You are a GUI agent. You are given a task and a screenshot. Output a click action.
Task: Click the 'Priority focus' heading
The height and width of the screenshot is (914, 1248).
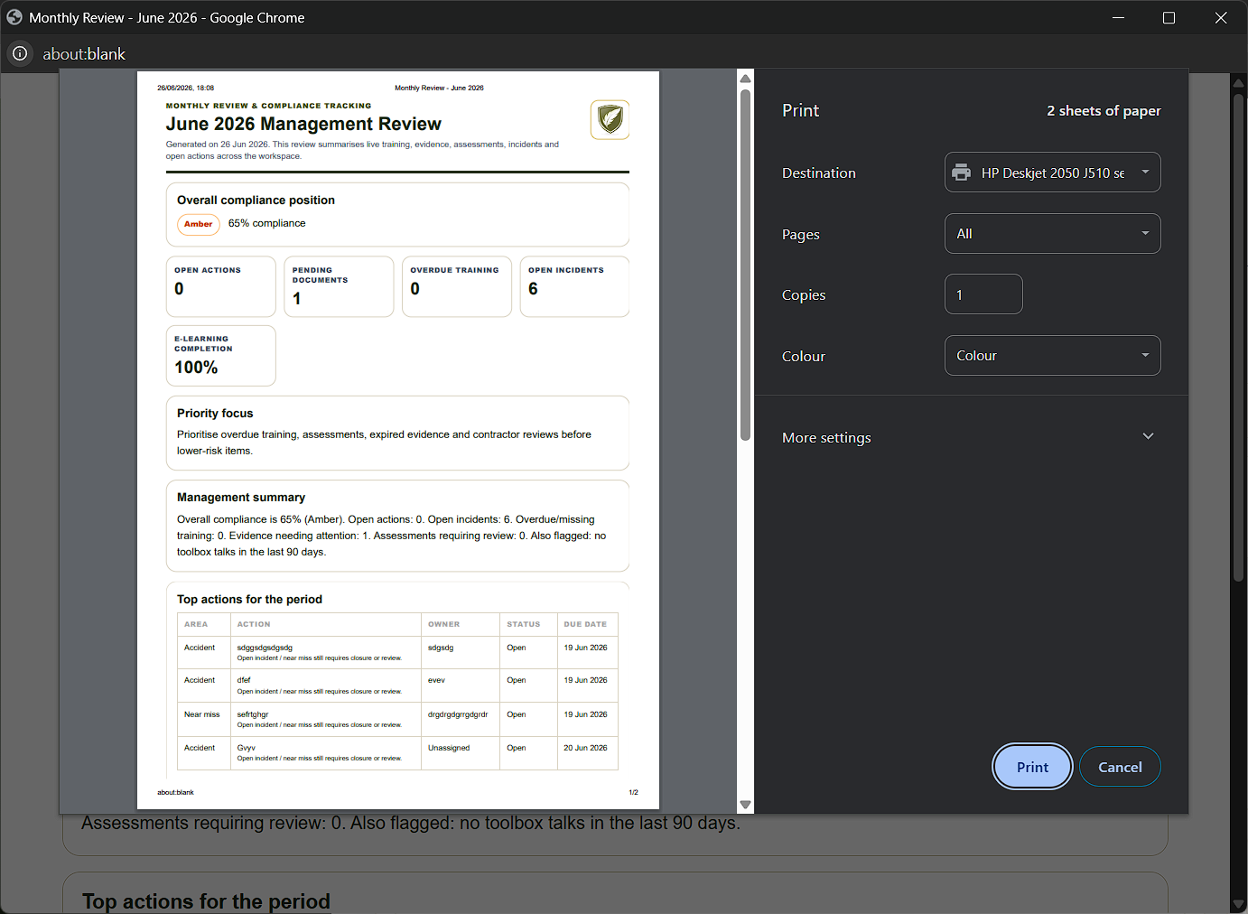(x=215, y=413)
